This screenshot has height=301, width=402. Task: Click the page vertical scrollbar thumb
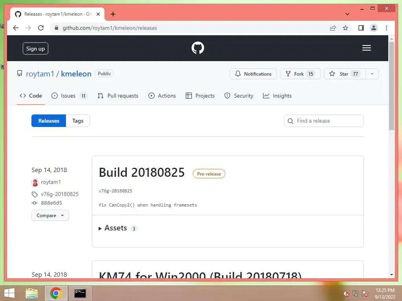tap(391, 86)
